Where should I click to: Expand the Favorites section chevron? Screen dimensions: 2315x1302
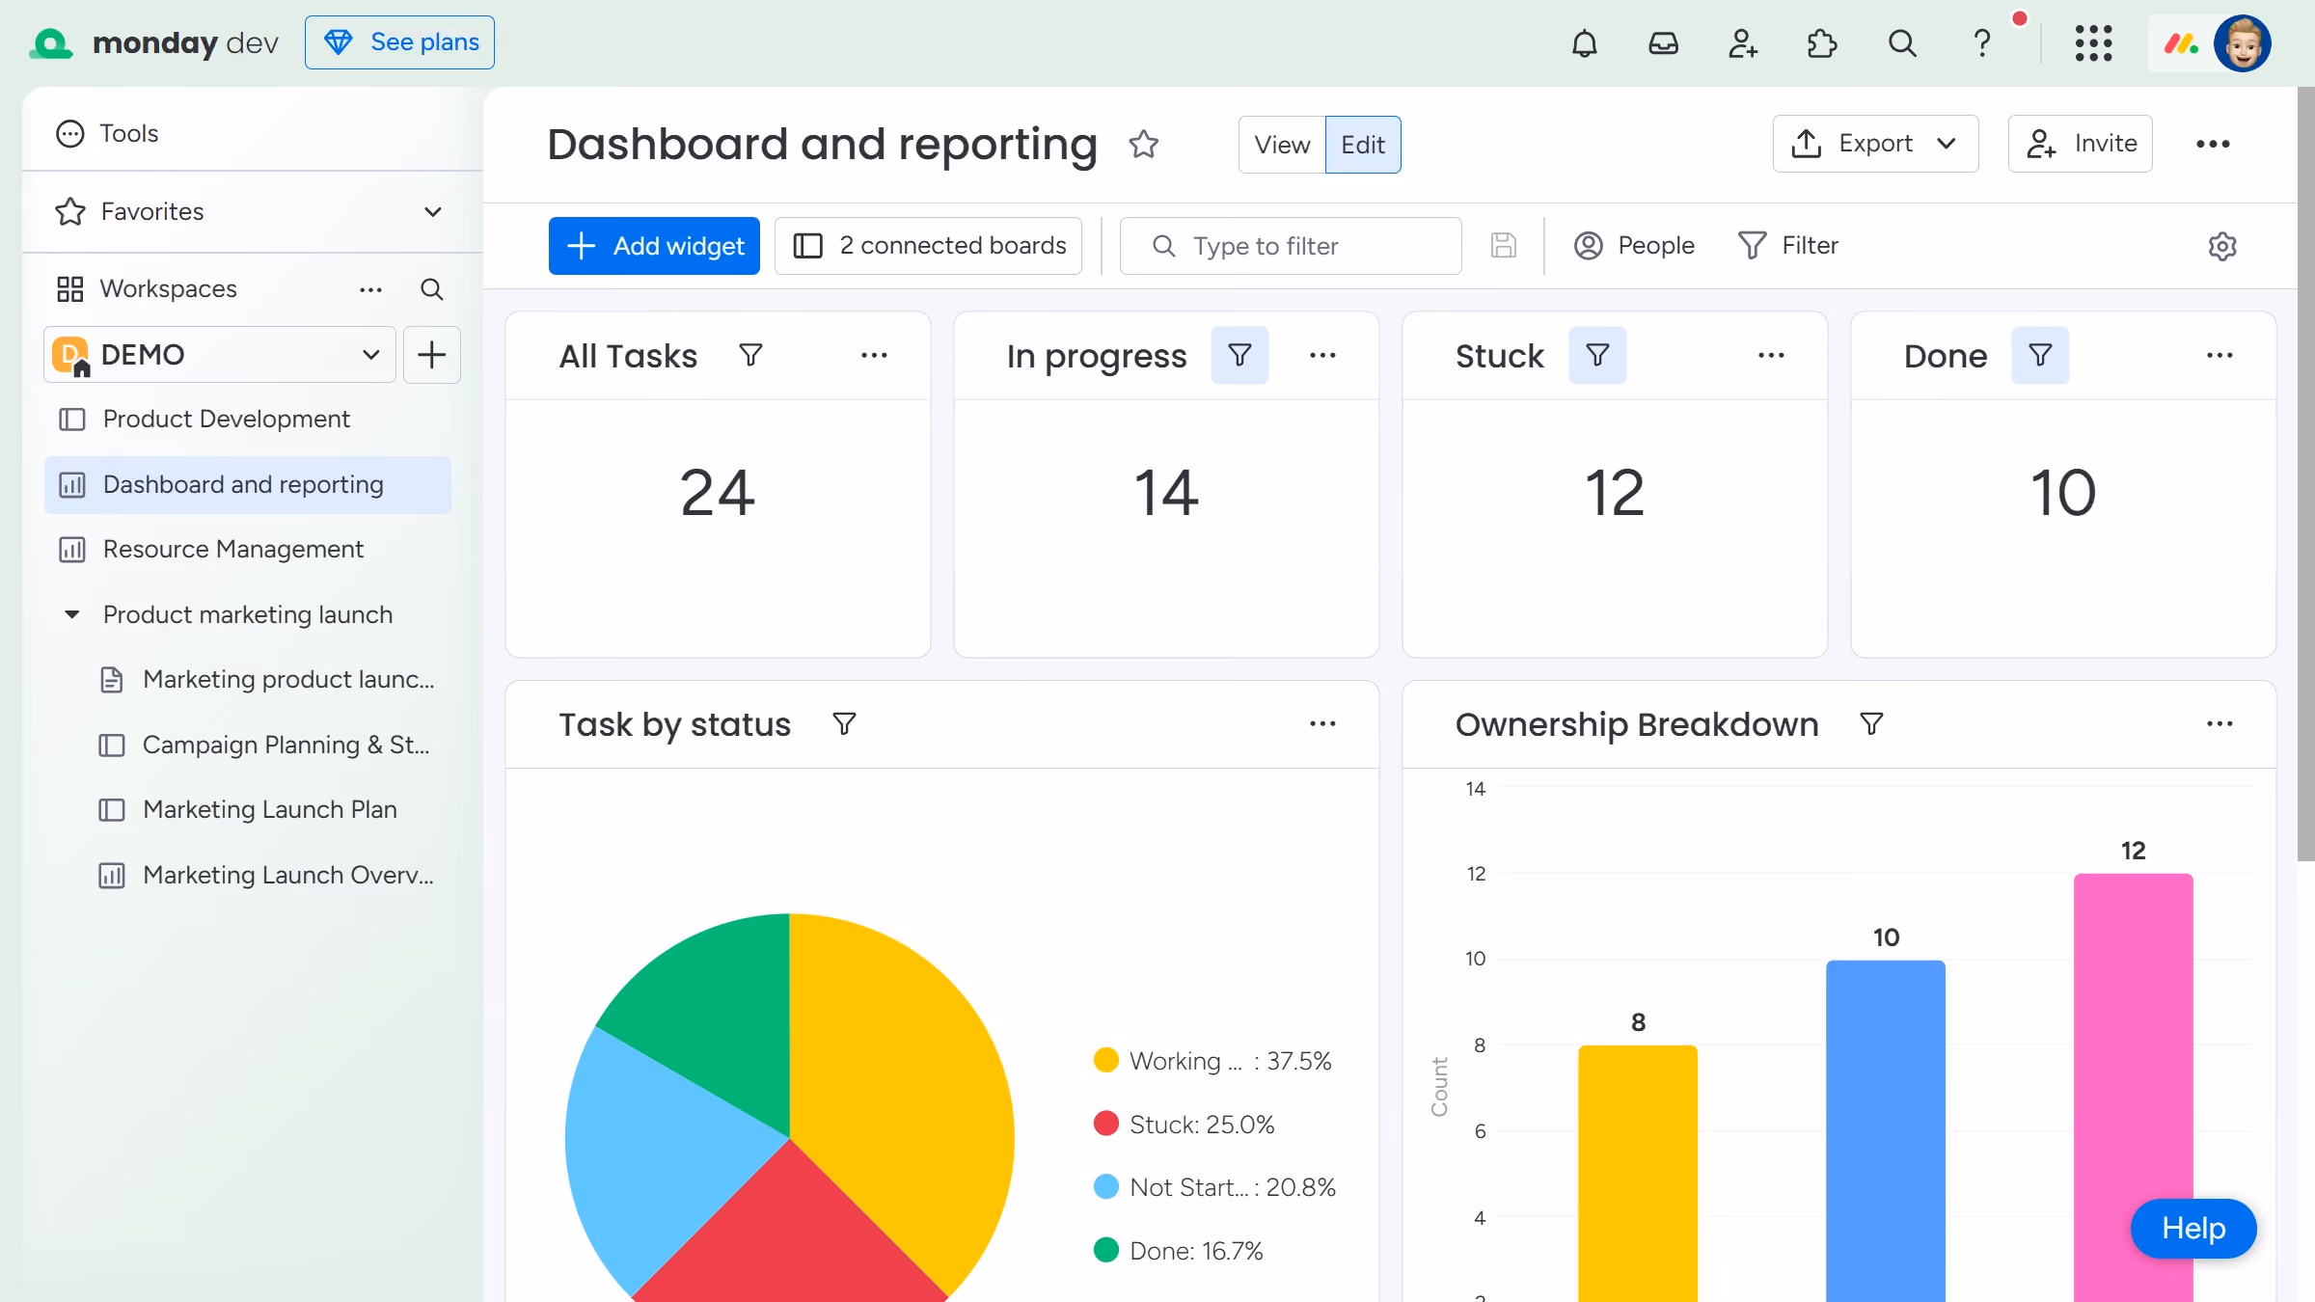tap(433, 212)
